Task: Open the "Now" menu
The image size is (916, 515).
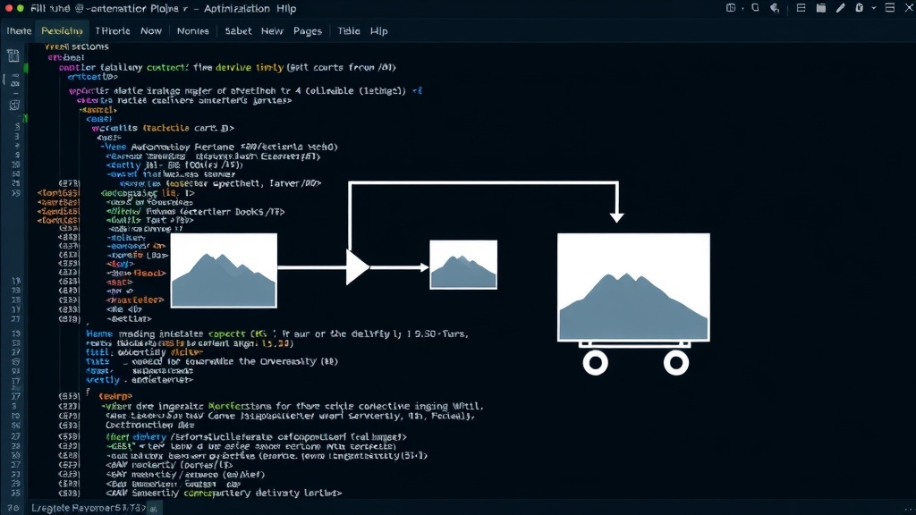Action: click(150, 31)
